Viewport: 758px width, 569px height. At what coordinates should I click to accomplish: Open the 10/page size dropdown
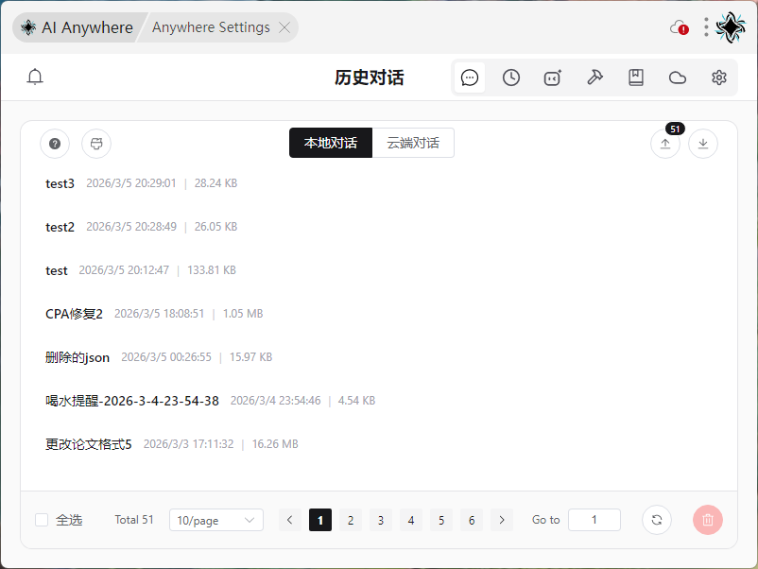point(216,520)
